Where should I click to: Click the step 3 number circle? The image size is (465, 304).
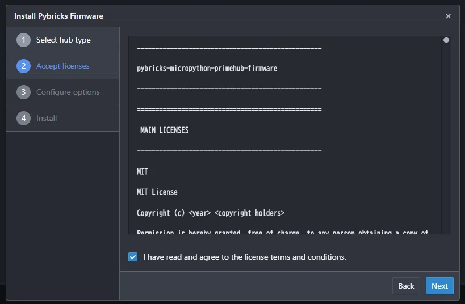pos(23,92)
